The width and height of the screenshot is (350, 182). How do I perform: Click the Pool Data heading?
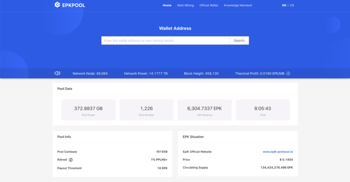coord(65,88)
